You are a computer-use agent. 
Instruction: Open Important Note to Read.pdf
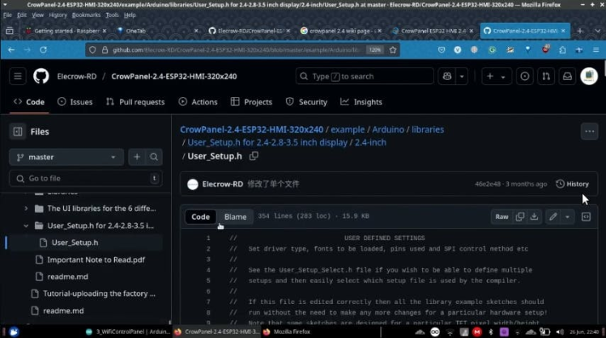coord(96,260)
